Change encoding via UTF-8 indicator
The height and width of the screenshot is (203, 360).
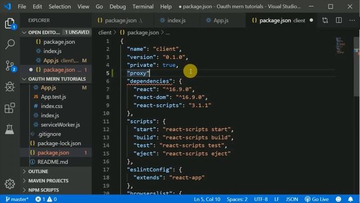(x=260, y=199)
